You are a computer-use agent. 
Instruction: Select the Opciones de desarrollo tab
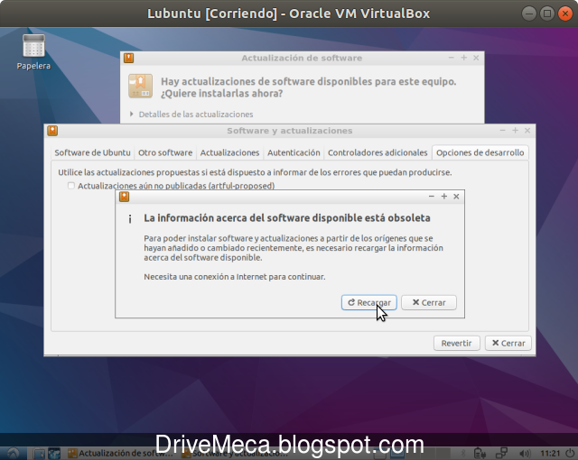pos(480,152)
